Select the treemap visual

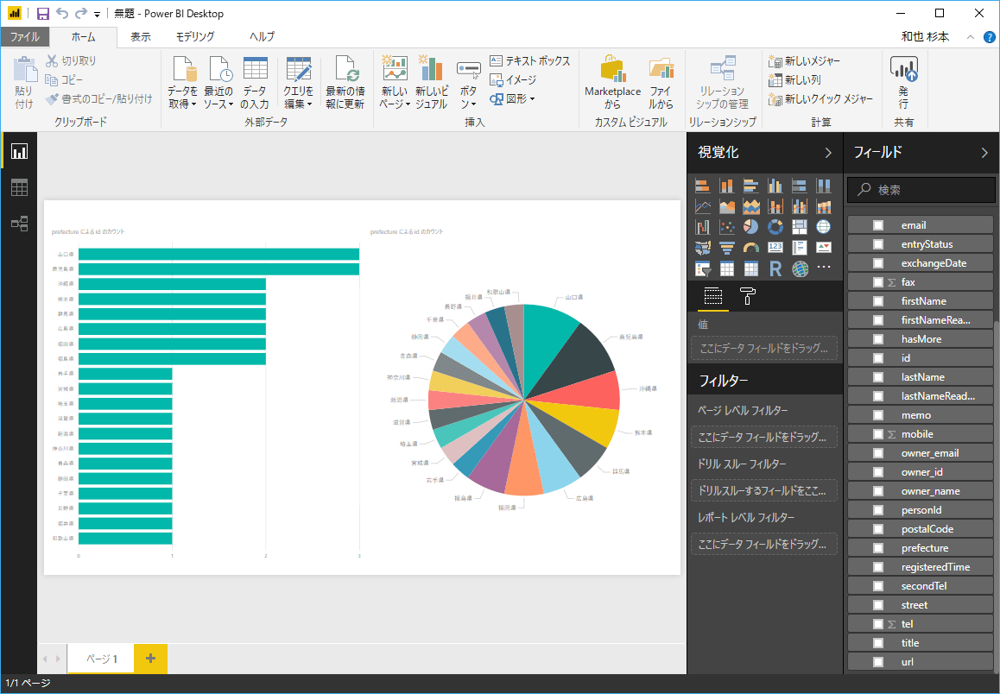click(x=799, y=227)
